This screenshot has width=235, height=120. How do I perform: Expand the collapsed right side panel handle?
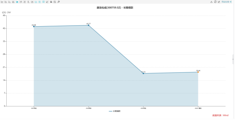click(x=233, y=59)
